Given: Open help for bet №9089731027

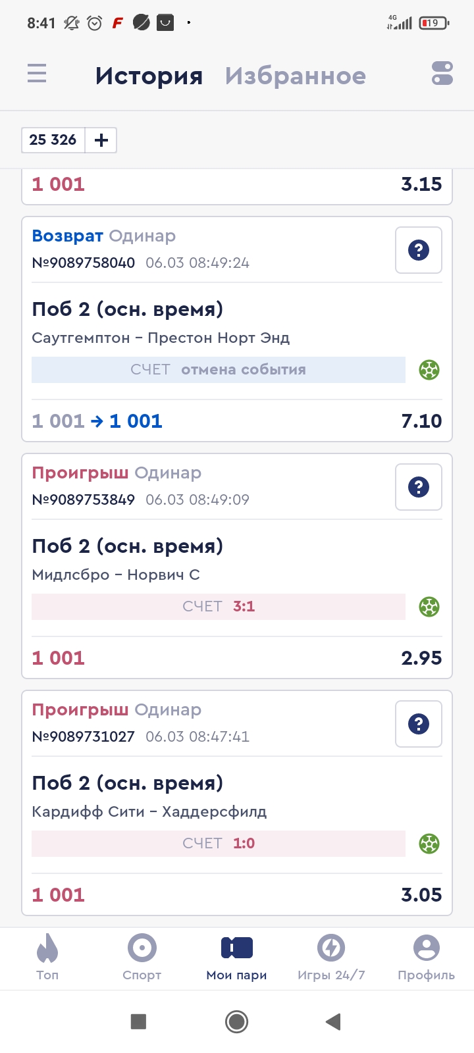Looking at the screenshot, I should 419,724.
